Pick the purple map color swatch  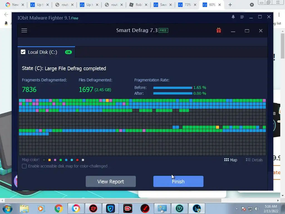55,160
